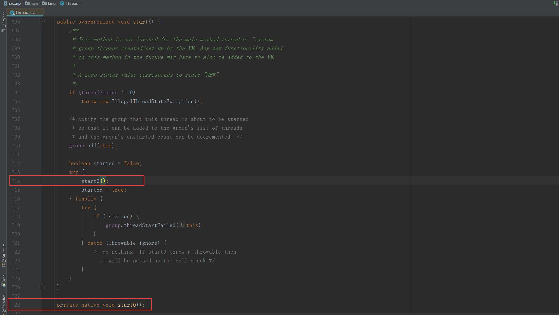Click src.zip breadcrumb label
This screenshot has height=315, width=559.
pyautogui.click(x=15, y=3)
